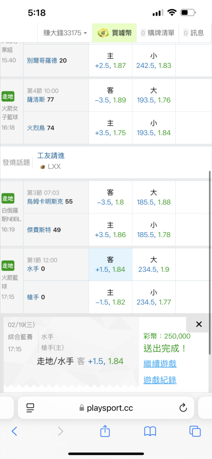Open Safari share sheet icon
Screen dimensions: 212x459
[105, 431]
